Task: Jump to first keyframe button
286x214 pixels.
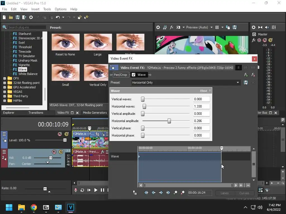Action: pyautogui.click(x=146, y=193)
